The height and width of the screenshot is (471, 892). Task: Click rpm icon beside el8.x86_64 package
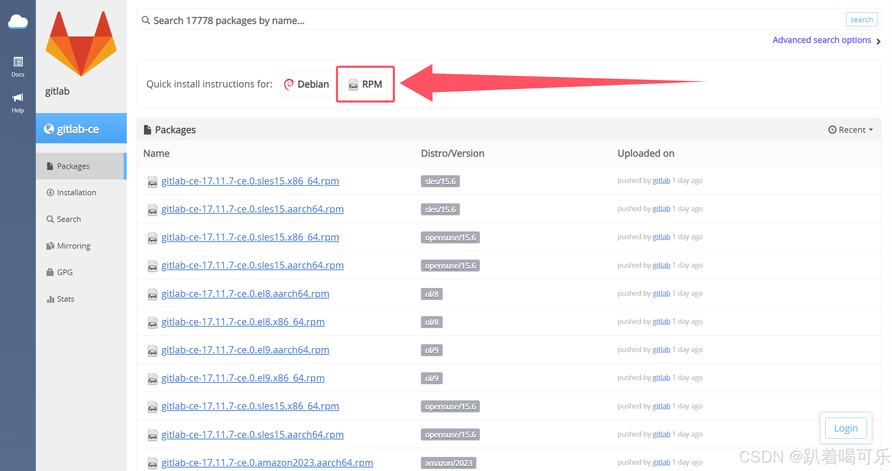click(x=152, y=322)
